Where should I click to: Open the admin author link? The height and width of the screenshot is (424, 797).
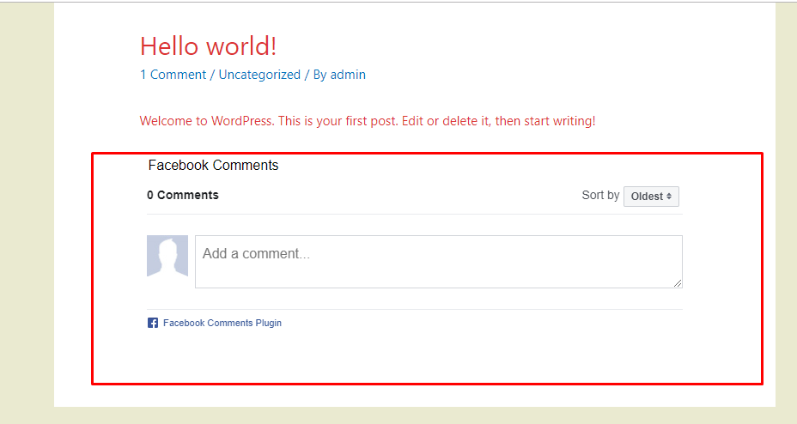pos(348,75)
